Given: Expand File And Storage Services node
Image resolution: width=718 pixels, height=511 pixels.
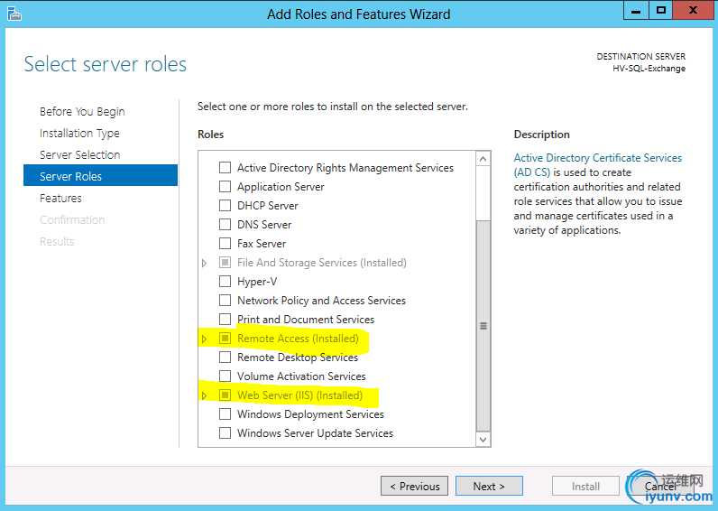Looking at the screenshot, I should tap(205, 263).
